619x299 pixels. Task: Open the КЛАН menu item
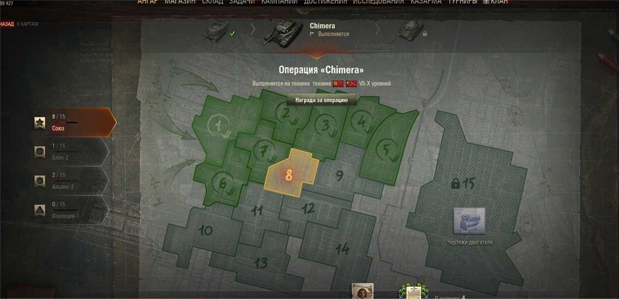[x=499, y=2]
